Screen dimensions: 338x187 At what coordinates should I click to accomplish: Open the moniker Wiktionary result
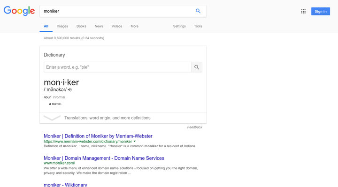tap(65, 185)
